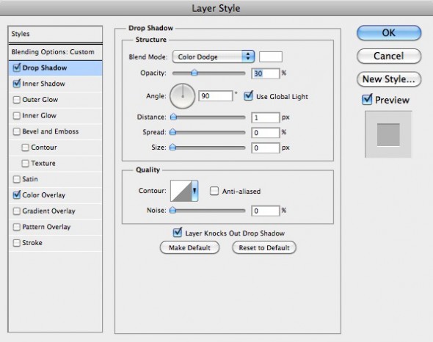The image size is (433, 342).
Task: Enable the Anti-aliased checkbox
Action: pos(214,191)
